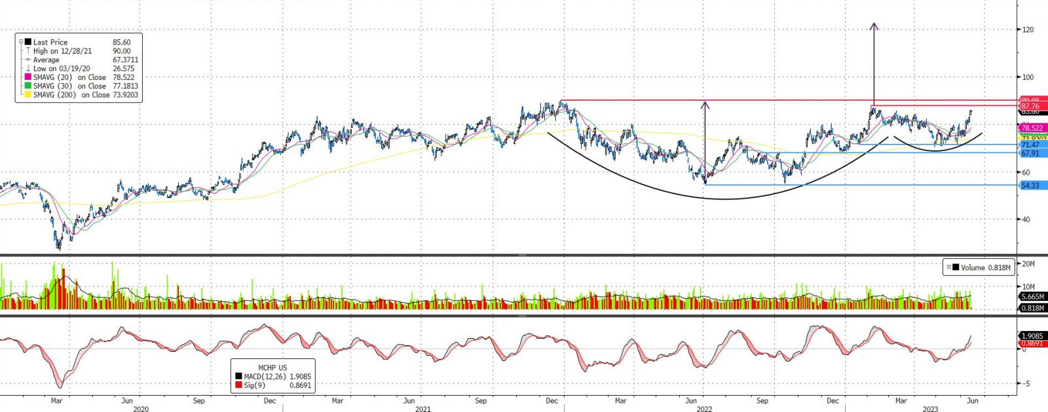Grab divider handle between volume and MACD panels
Image resolution: width=1048 pixels, height=412 pixels.
pyautogui.click(x=522, y=317)
